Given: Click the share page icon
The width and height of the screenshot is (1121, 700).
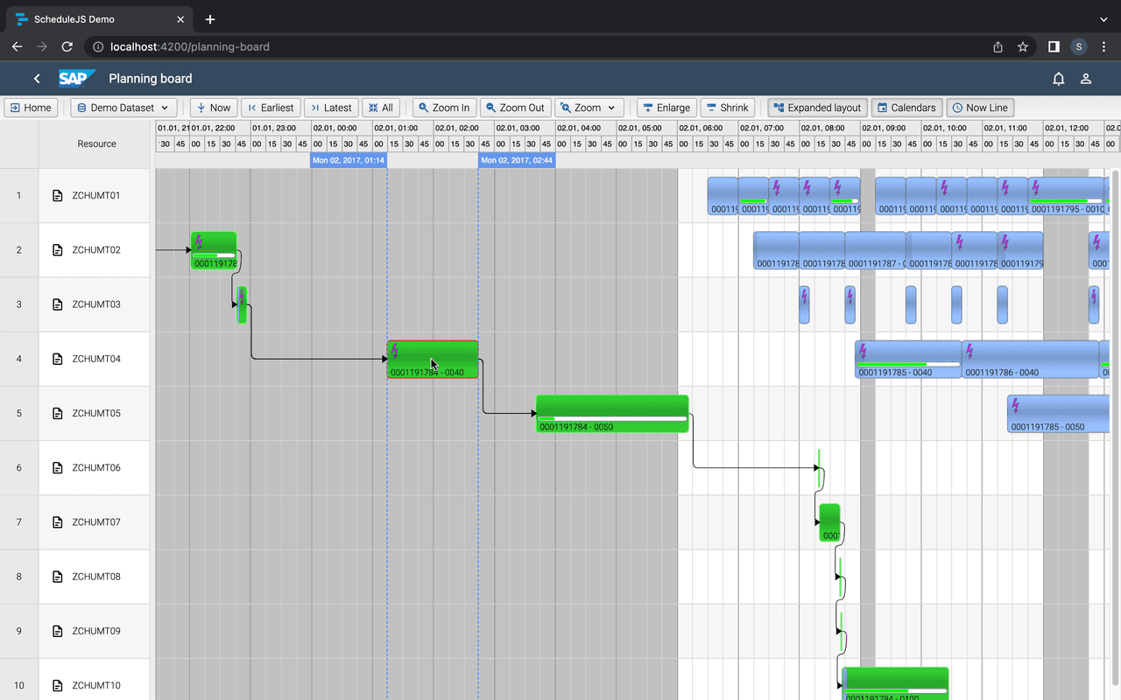Looking at the screenshot, I should point(998,47).
